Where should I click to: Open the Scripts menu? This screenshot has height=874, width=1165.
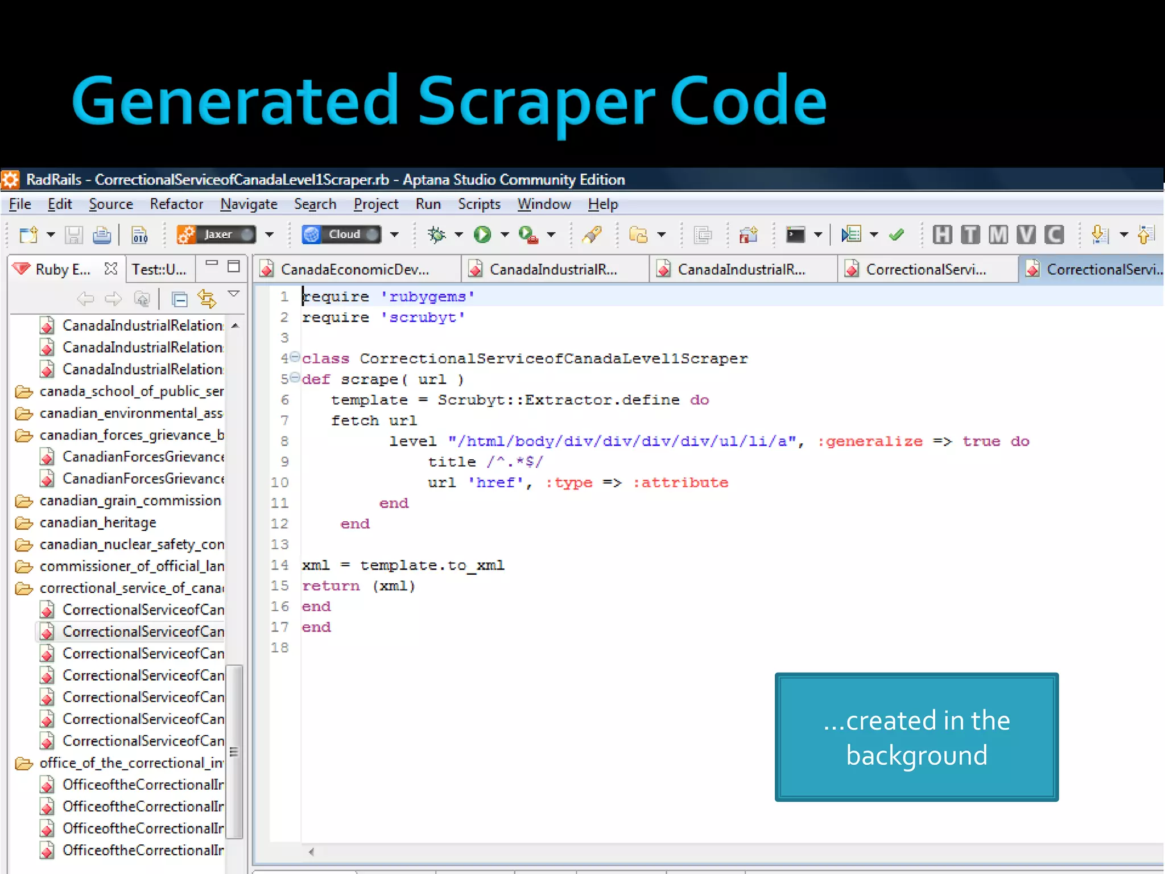coord(479,204)
